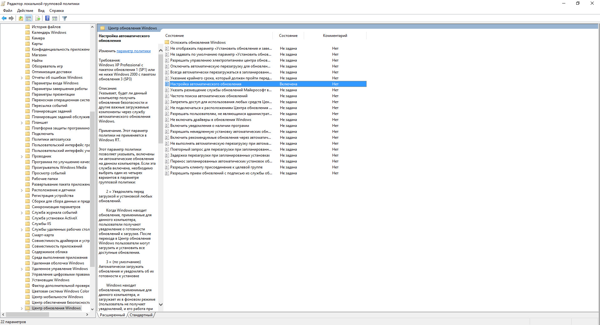Open Help via blue question mark icon
The image size is (600, 325).
pyautogui.click(x=47, y=18)
